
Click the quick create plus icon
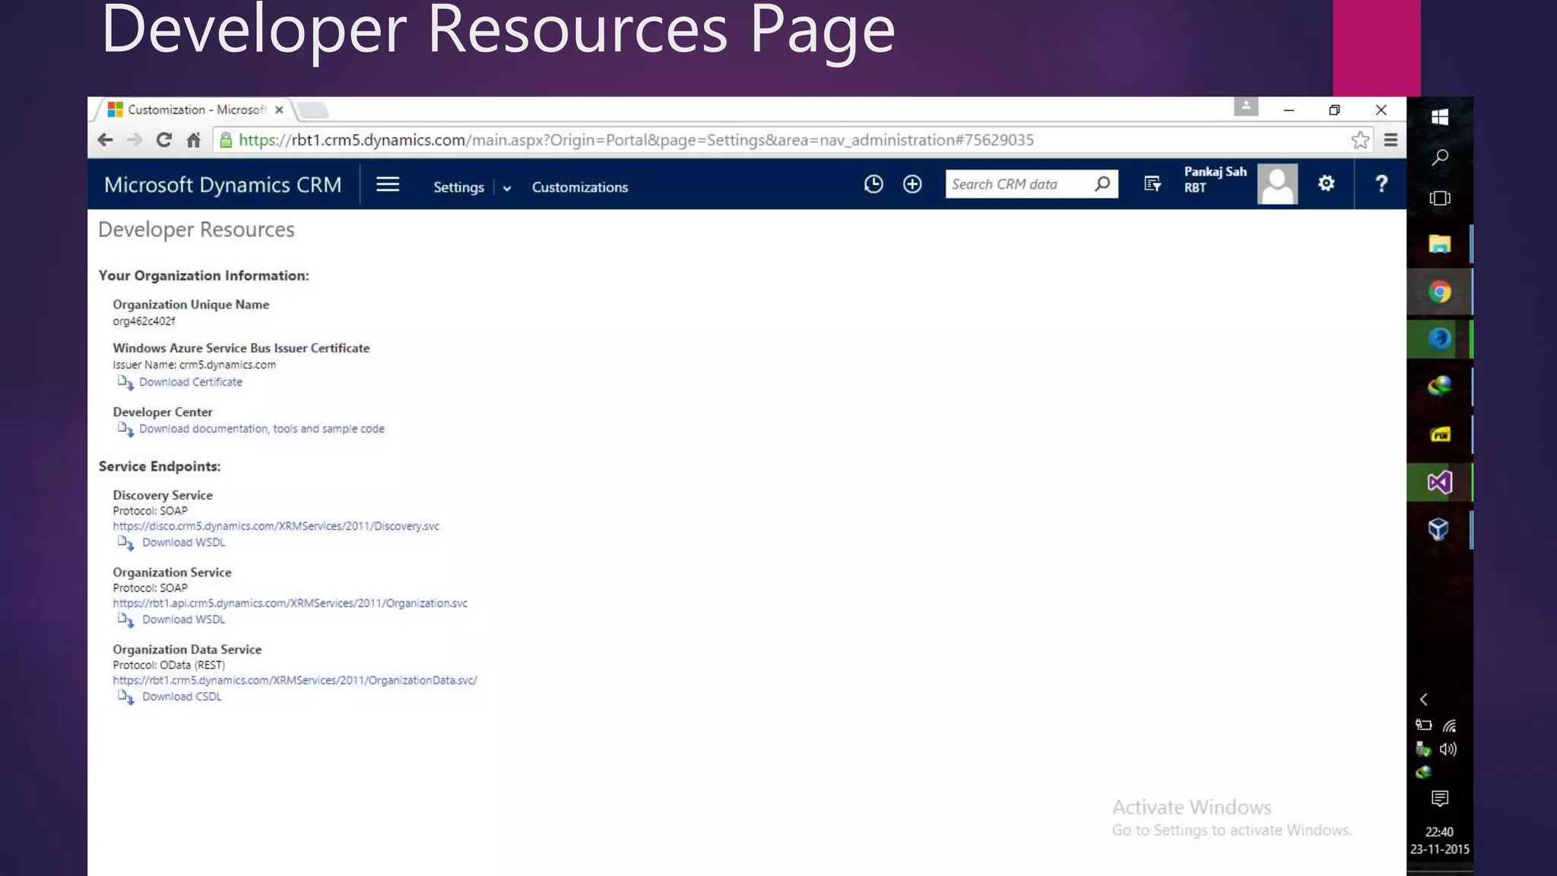coord(912,184)
